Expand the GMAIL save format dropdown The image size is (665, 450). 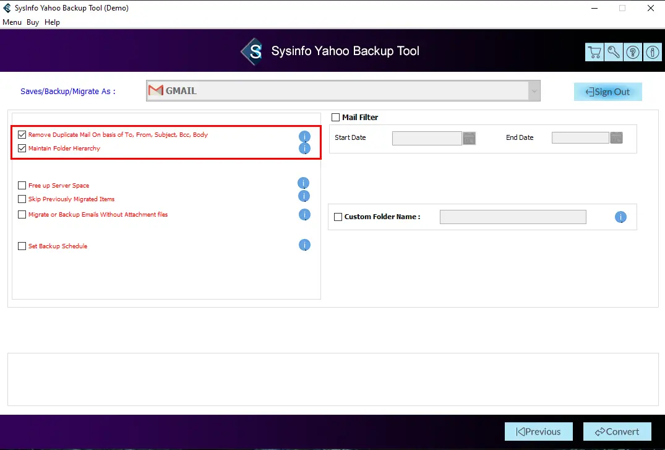[x=533, y=91]
